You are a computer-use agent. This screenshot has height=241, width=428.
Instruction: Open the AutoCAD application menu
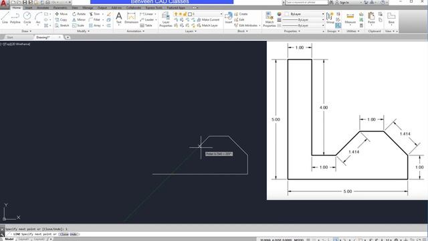pyautogui.click(x=4, y=3)
